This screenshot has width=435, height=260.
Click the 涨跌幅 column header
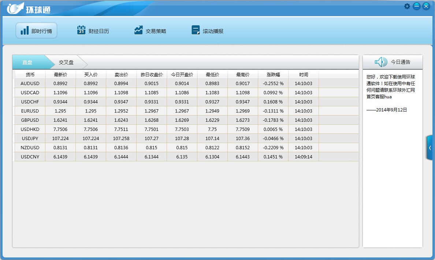click(x=273, y=74)
